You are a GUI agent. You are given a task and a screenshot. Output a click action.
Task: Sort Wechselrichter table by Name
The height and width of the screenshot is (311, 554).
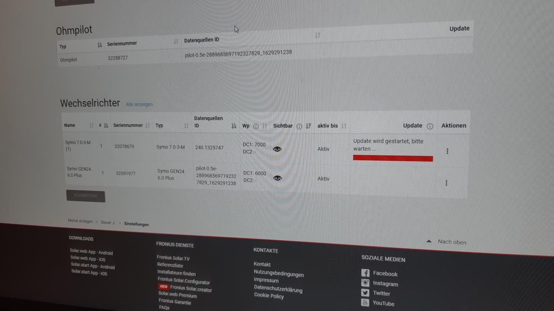pyautogui.click(x=92, y=126)
